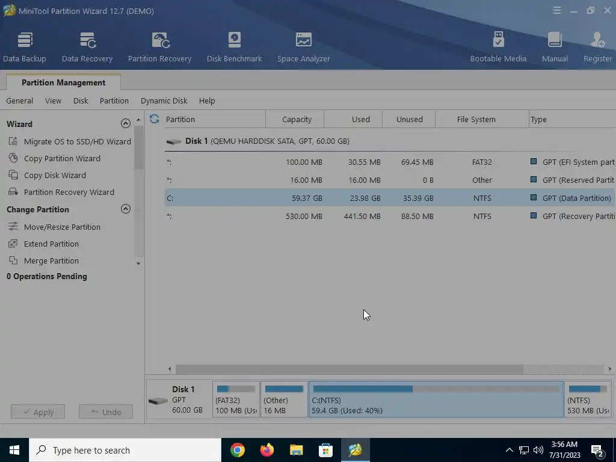Click the 0 Operations Pending label
Viewport: 616px width, 462px height.
47,277
